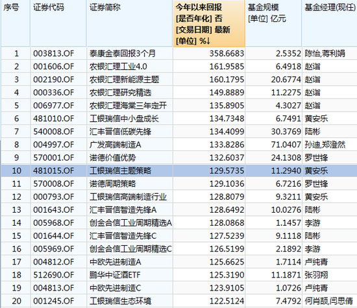Select fund name 汇丰晋信低碳先锋
357x308 pixels.
click(120, 132)
